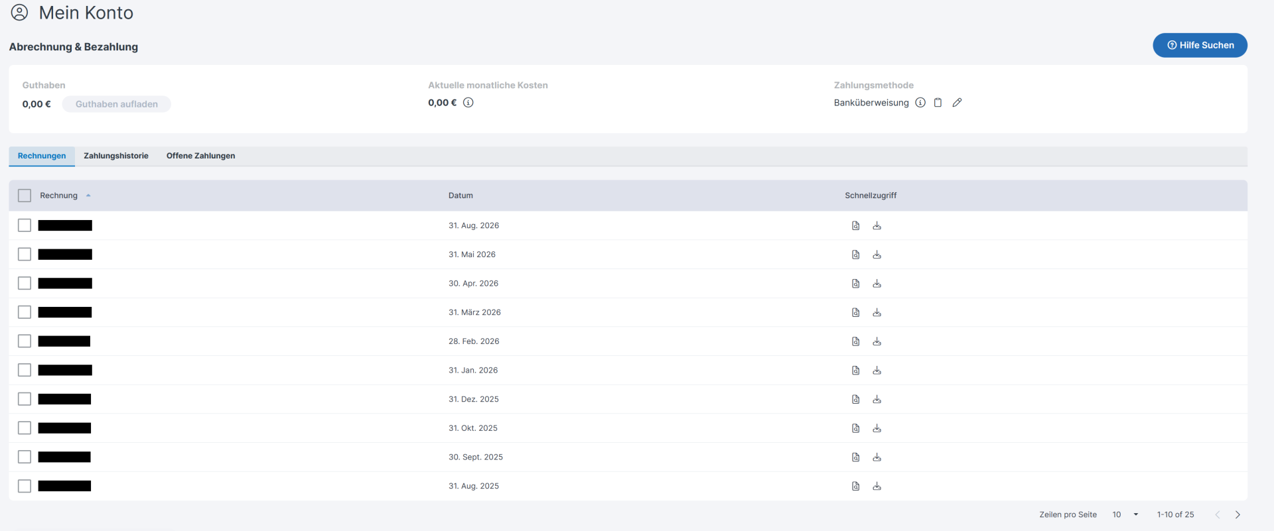Download invoice dated 30. Sept. 2025
Screen dimensions: 1274x531
(x=877, y=457)
